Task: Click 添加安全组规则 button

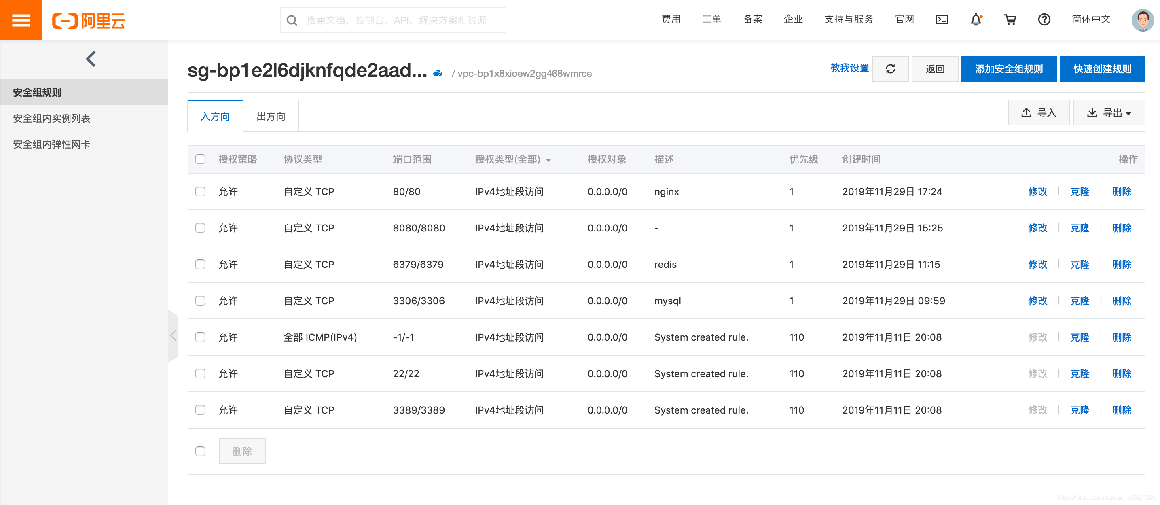Action: click(1008, 69)
